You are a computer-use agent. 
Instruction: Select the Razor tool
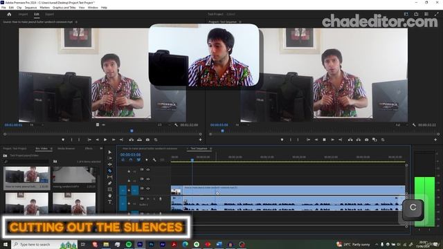109,171
